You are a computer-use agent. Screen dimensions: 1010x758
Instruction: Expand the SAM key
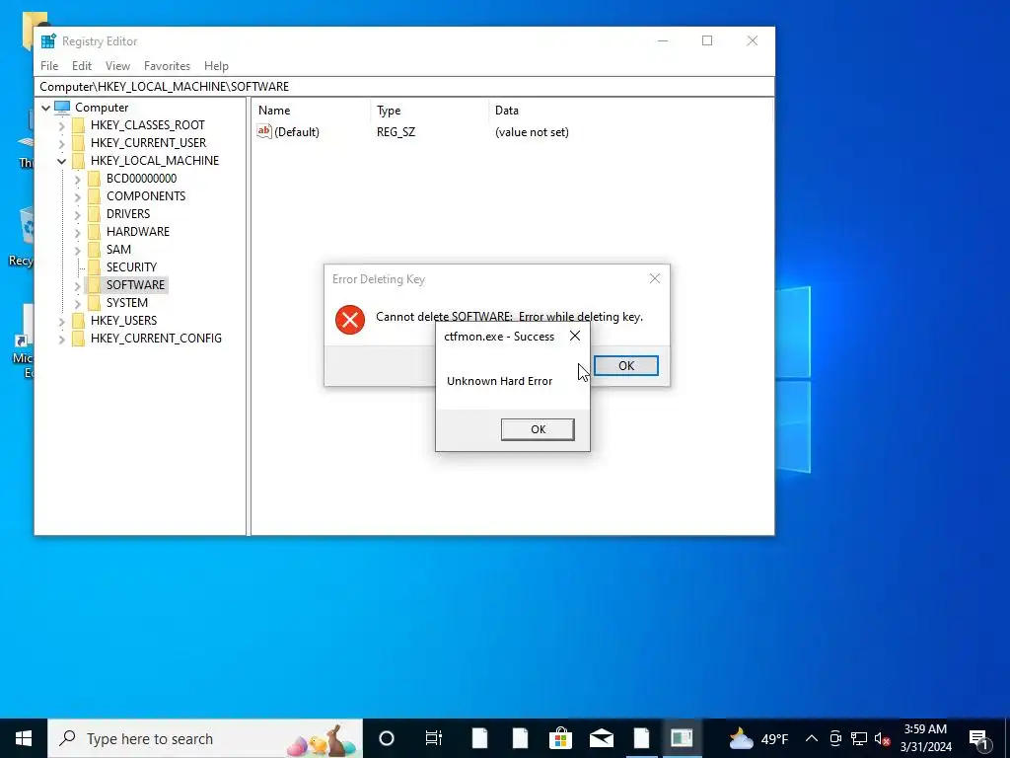coord(77,250)
